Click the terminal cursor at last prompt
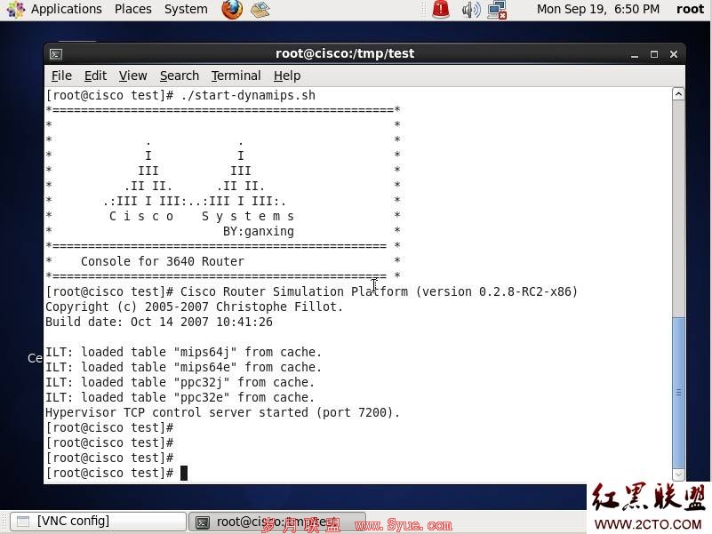This screenshot has width=712, height=534. [184, 474]
